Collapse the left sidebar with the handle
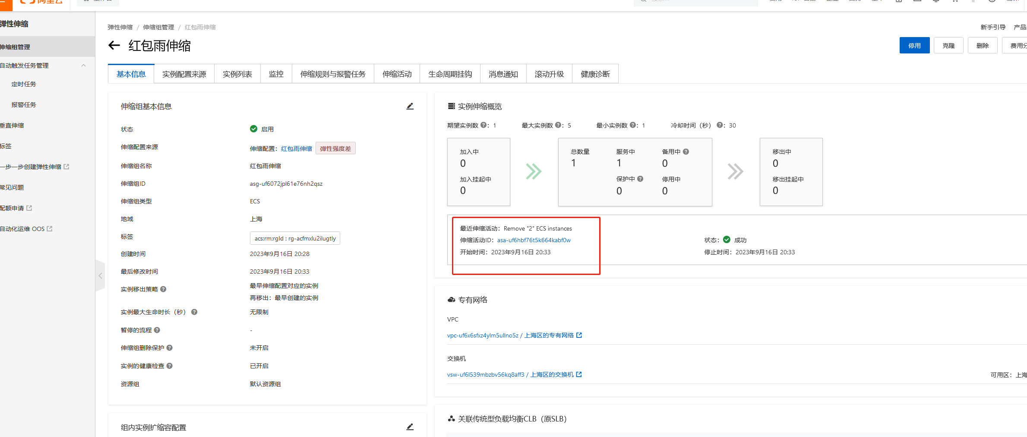This screenshot has width=1027, height=437. click(x=100, y=276)
